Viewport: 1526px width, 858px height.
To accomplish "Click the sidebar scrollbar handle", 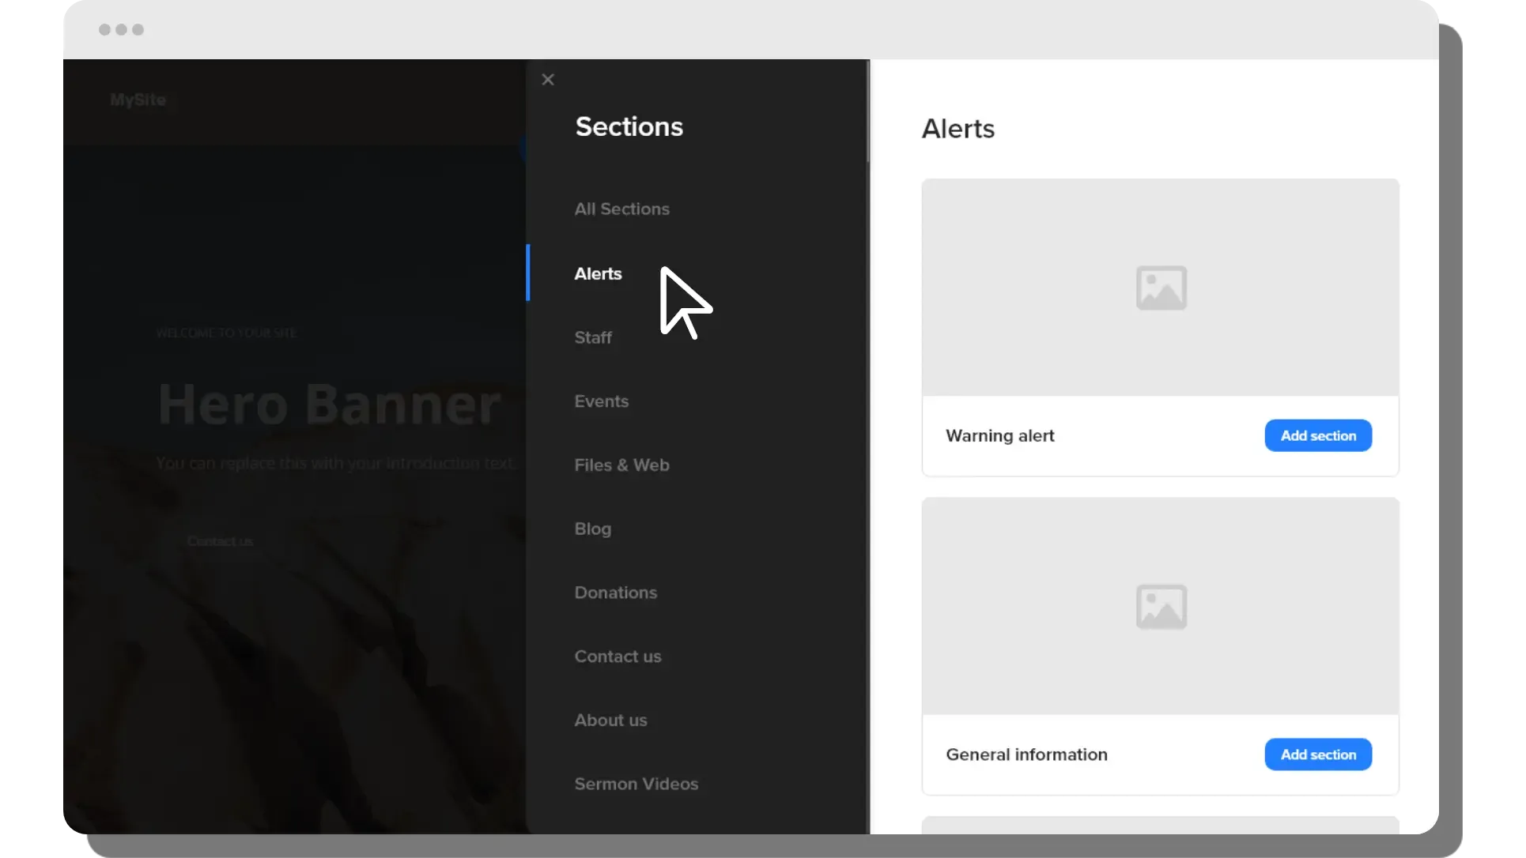I will 867,111.
